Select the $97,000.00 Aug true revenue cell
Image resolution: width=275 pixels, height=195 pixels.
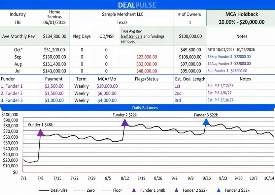point(190,64)
